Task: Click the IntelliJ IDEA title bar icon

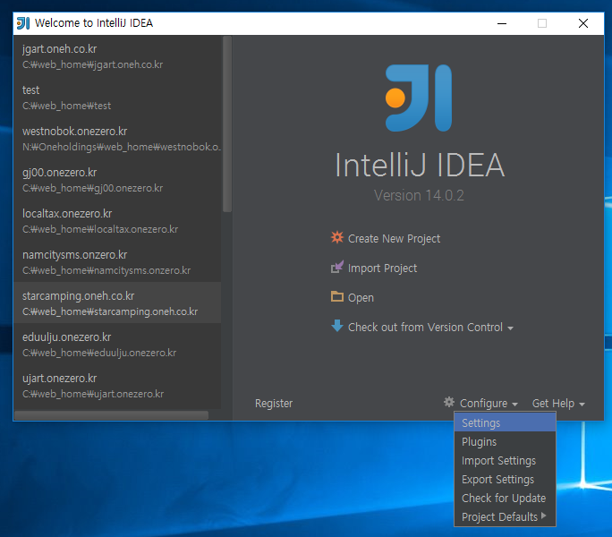Action: [x=23, y=23]
